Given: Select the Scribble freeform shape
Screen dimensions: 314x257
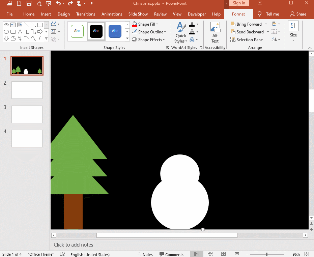Looking at the screenshot, I should pos(20,38).
